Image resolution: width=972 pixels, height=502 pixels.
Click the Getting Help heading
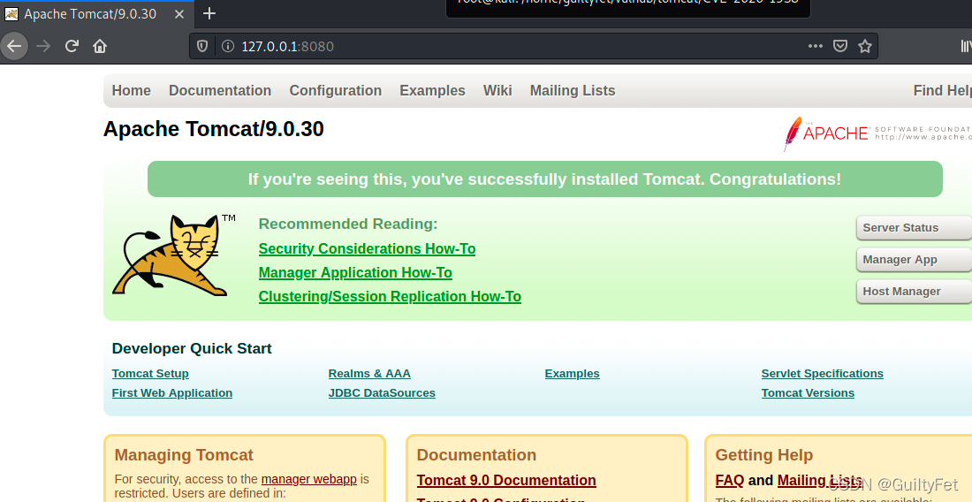[x=763, y=455]
